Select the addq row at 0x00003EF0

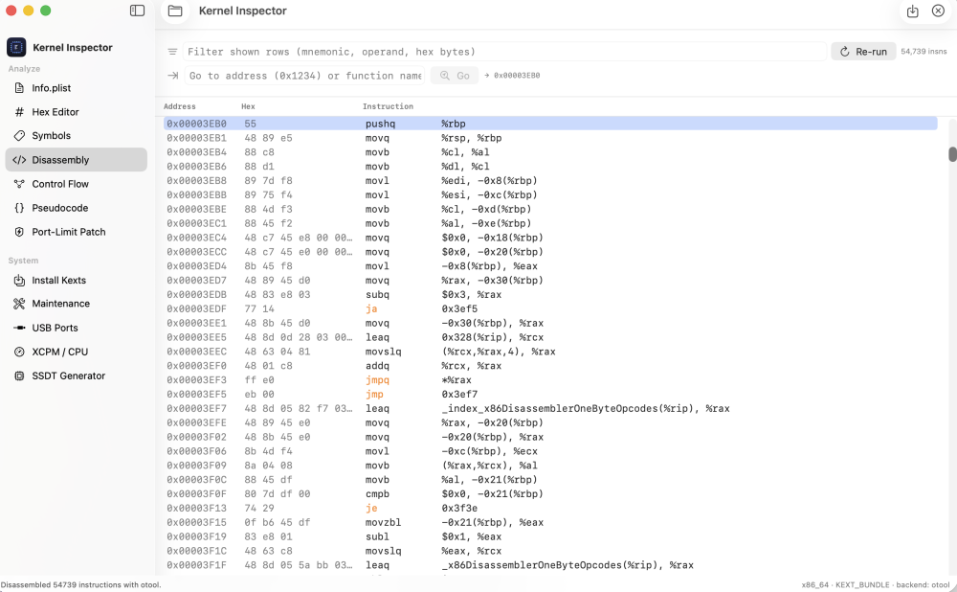point(550,366)
